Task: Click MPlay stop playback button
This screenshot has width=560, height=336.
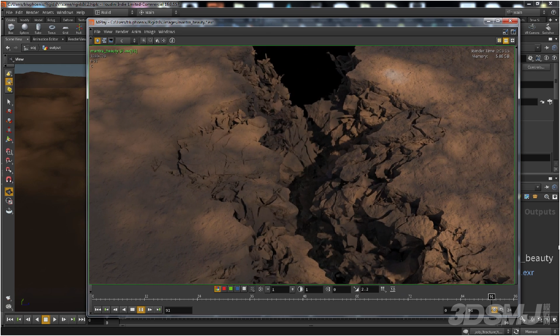Action: tap(133, 310)
